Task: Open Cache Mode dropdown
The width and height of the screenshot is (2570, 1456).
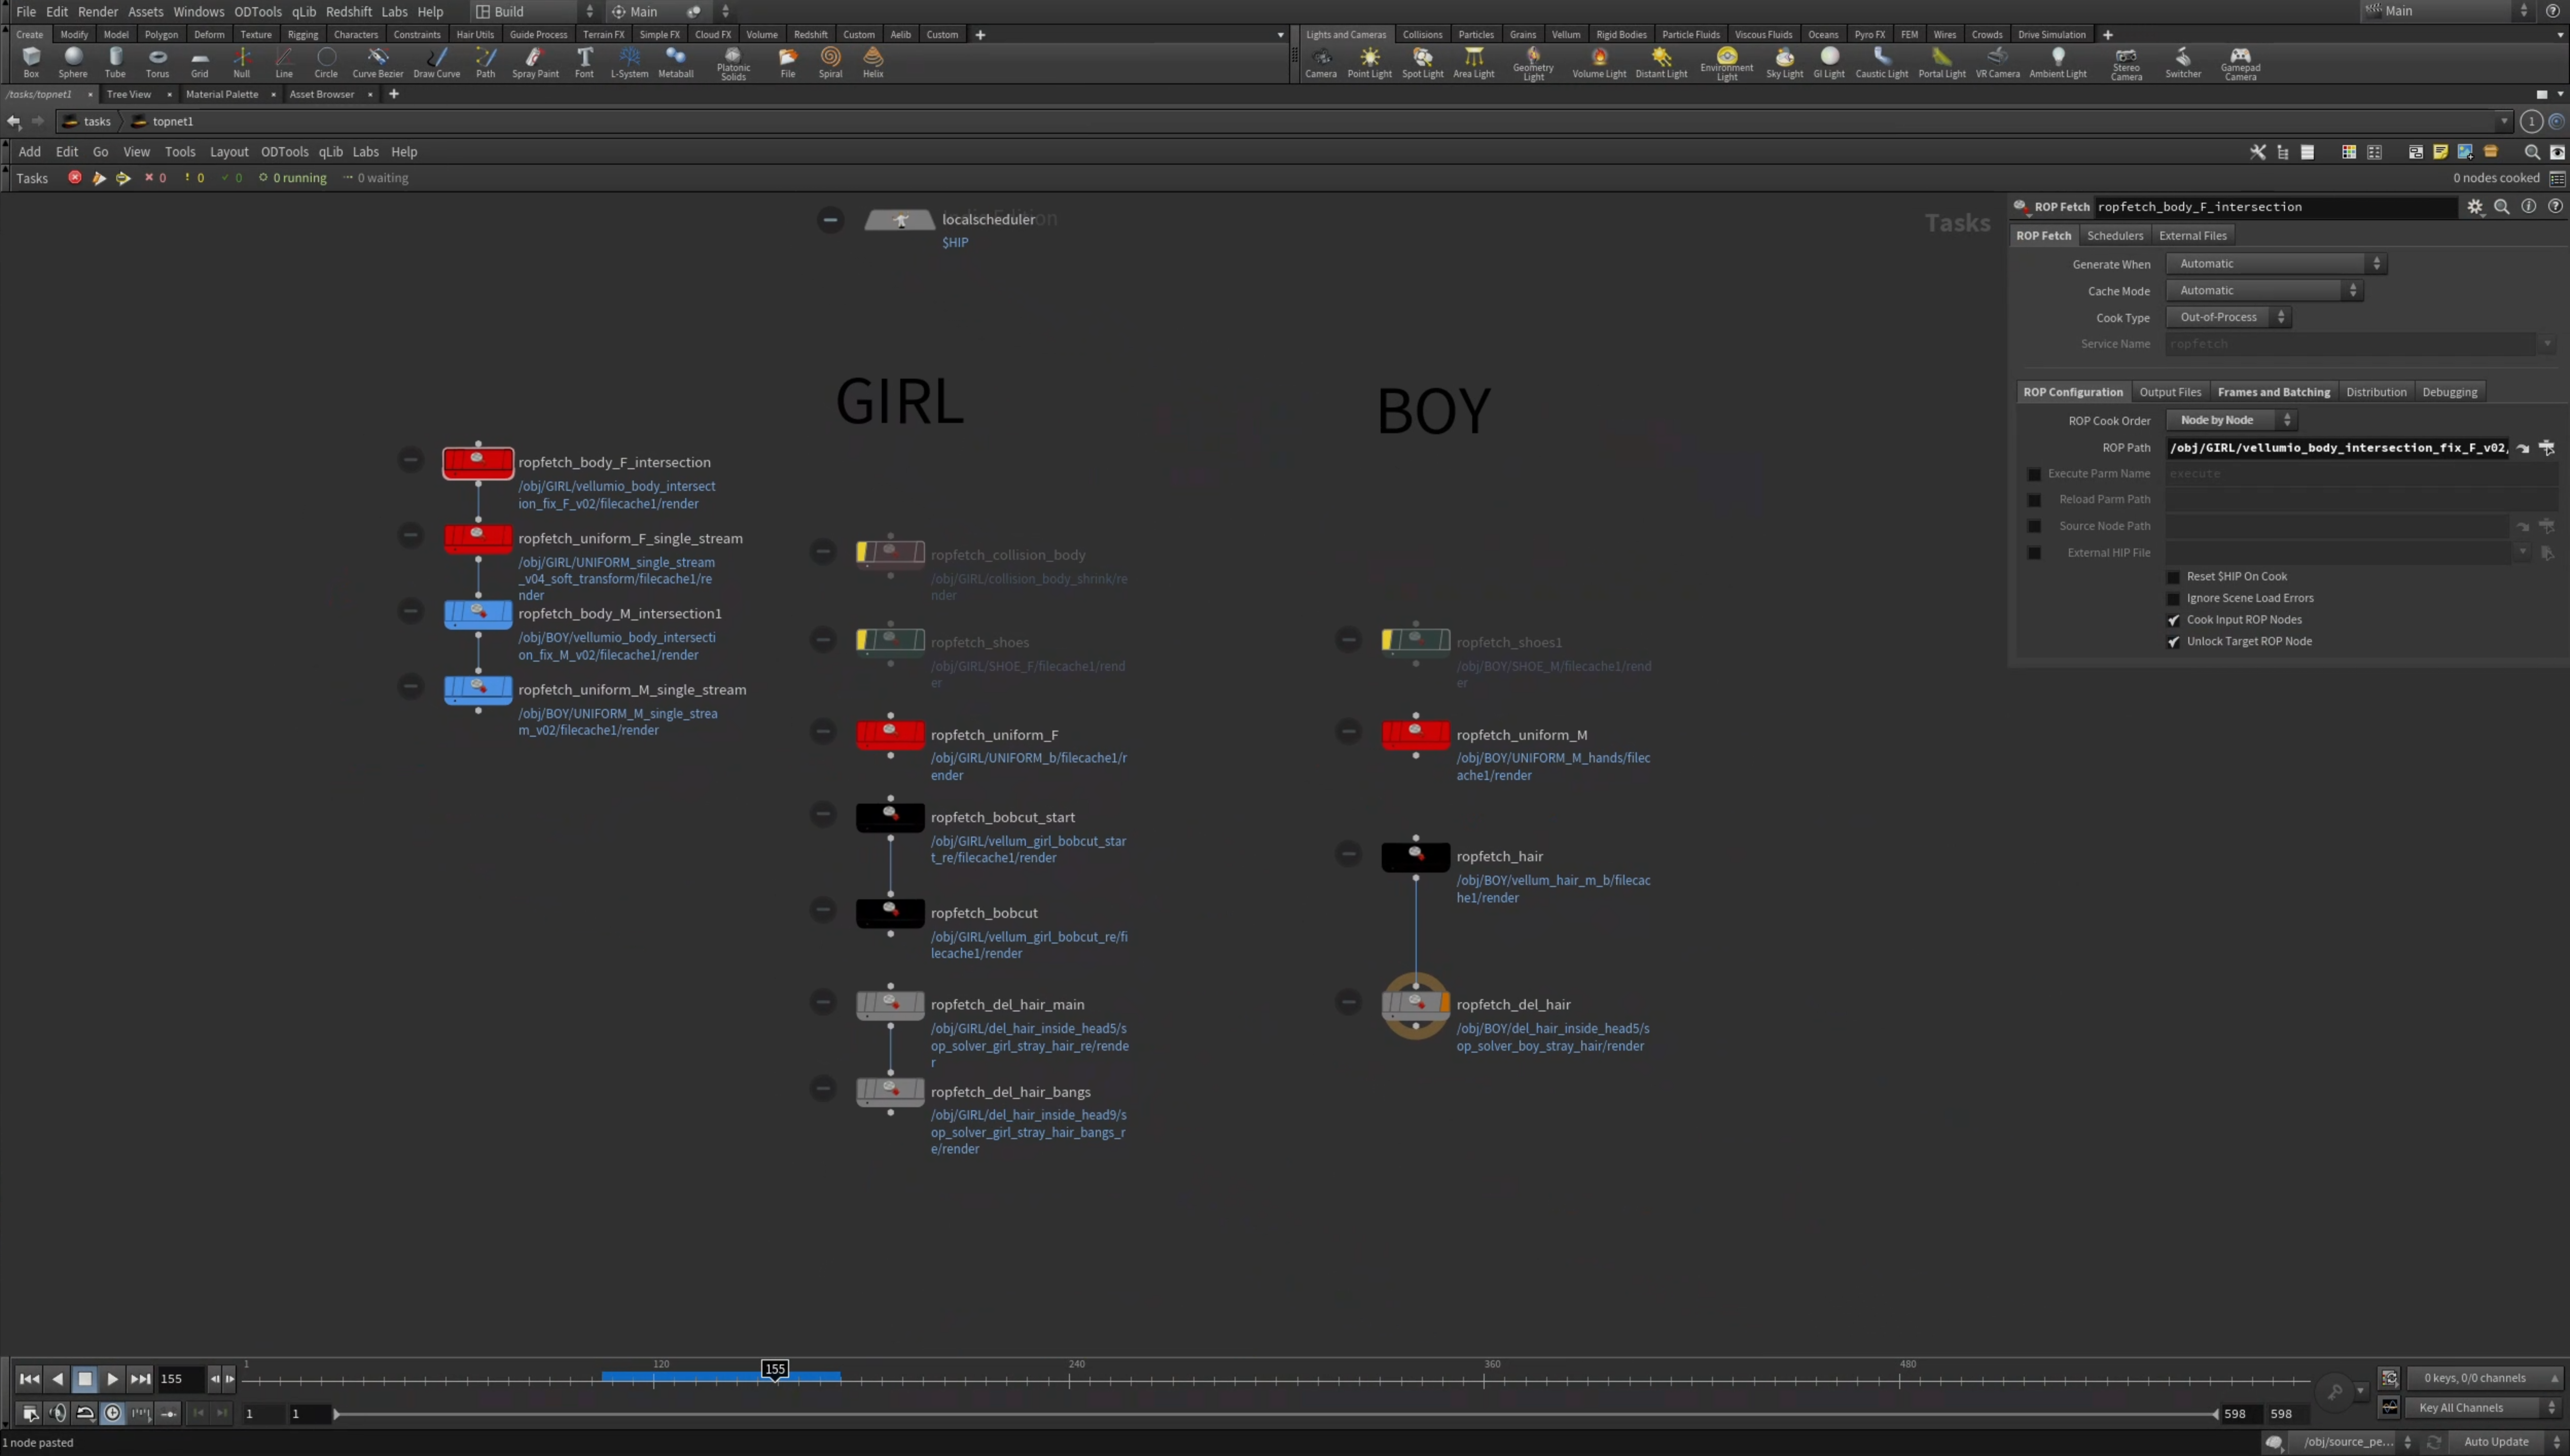Action: [2263, 291]
